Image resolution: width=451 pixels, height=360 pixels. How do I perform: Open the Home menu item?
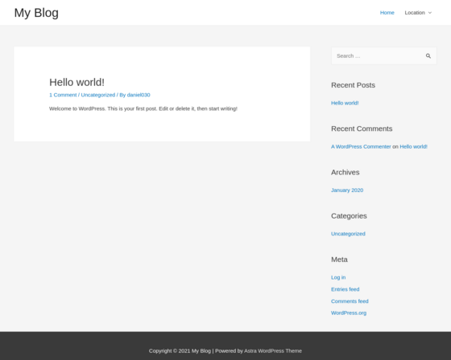click(x=387, y=13)
